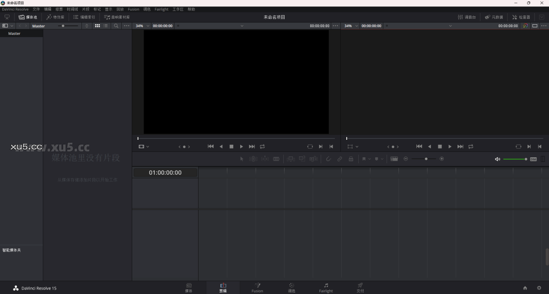Select the 智能媒体夹 (Smart Bins) section
The width and height of the screenshot is (549, 294).
click(11, 250)
